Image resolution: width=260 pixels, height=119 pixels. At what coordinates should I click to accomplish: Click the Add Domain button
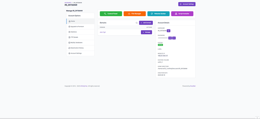146,23
